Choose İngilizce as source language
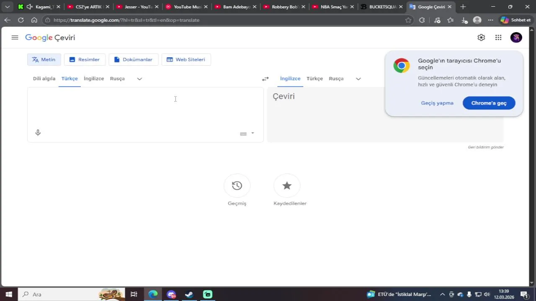This screenshot has height=301, width=536. pos(94,79)
